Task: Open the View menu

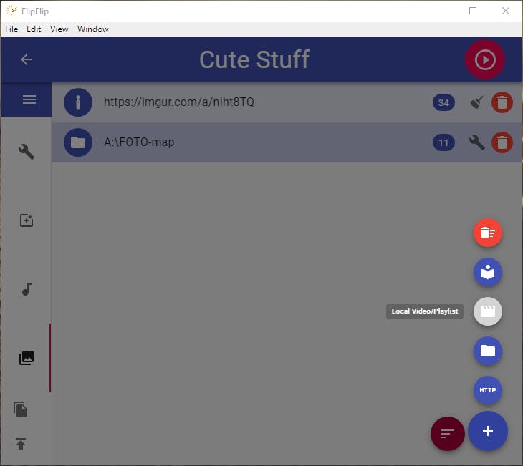Action: pyautogui.click(x=59, y=29)
